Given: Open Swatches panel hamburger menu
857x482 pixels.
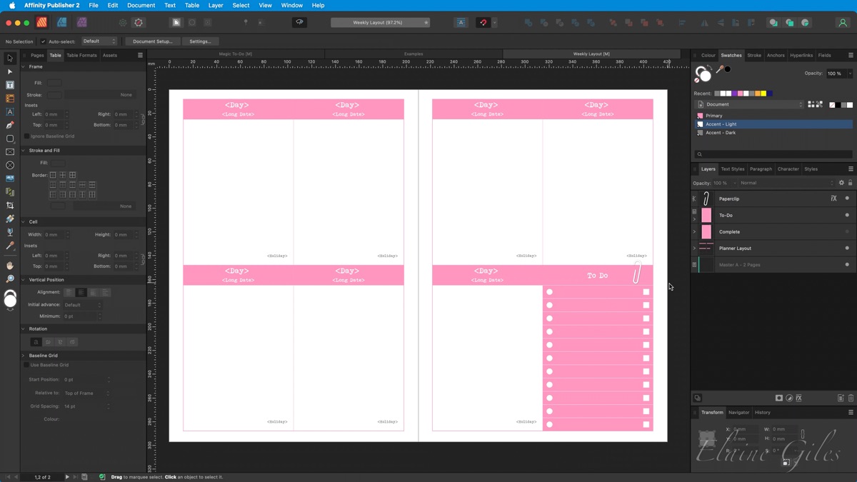Looking at the screenshot, I should (851, 55).
